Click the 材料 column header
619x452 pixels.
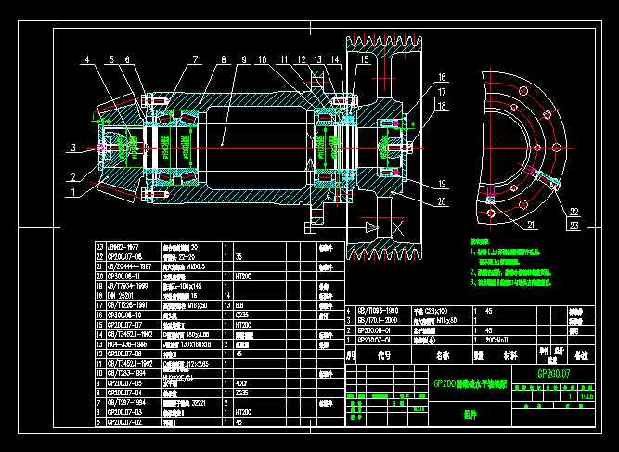point(510,355)
